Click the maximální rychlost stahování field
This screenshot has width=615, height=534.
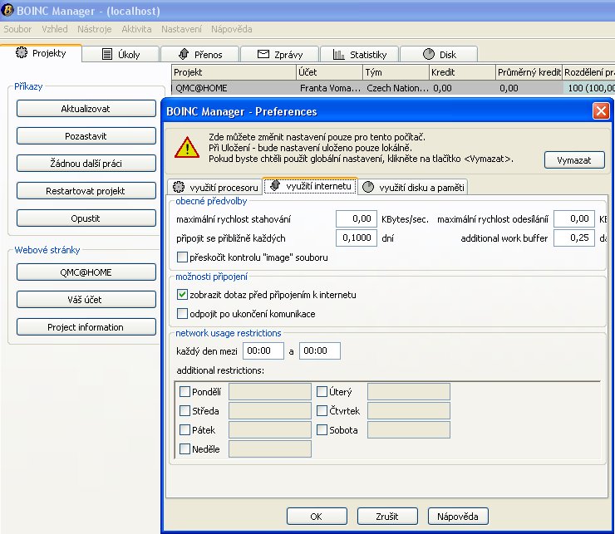[357, 218]
